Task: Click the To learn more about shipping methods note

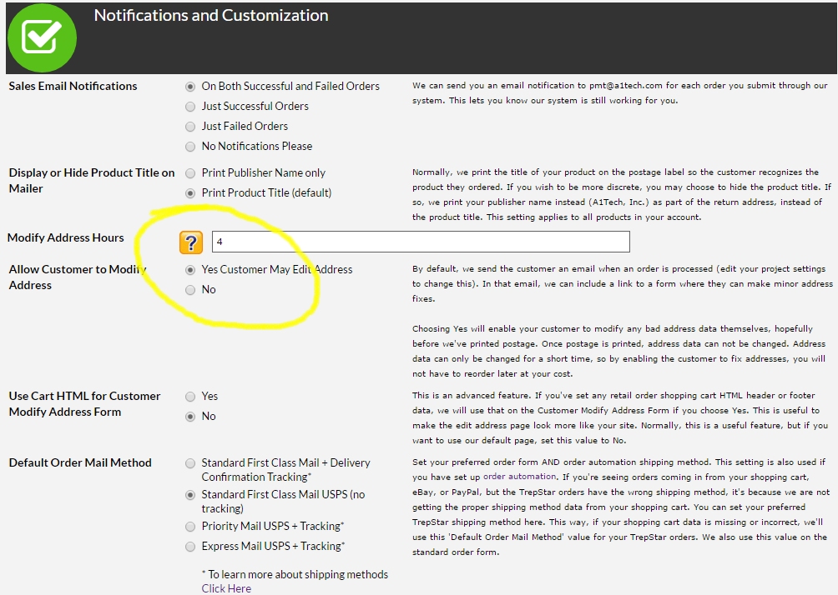Action: (295, 575)
